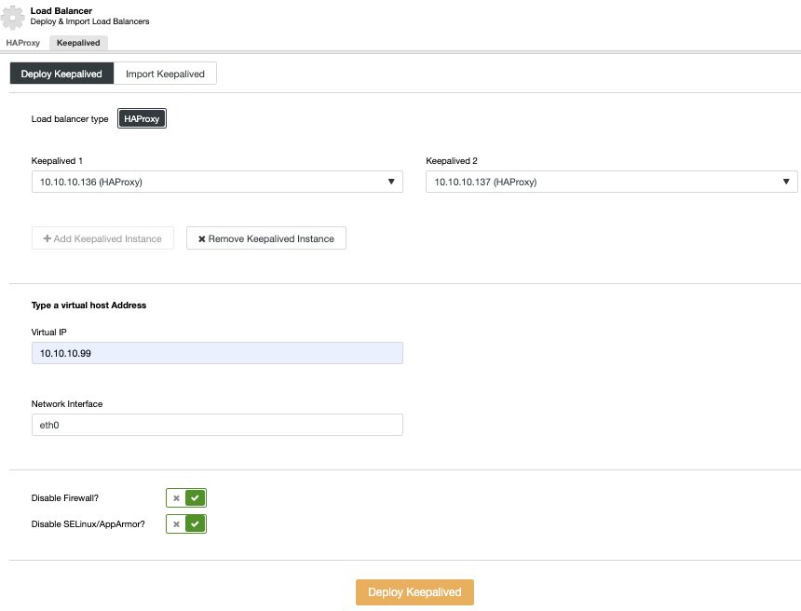Open the Deploy Keepalived sub-tab
Screen dimensions: 801x611
[x=61, y=74]
